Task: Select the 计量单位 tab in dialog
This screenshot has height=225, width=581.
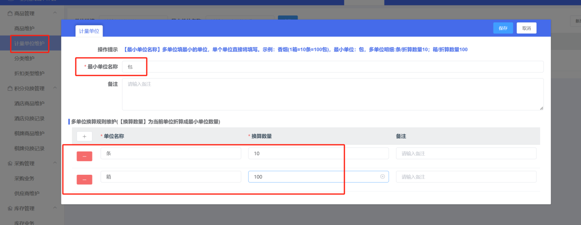Action: 90,31
